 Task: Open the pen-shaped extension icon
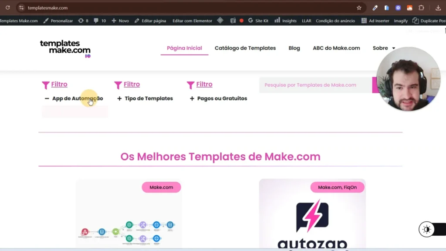pyautogui.click(x=375, y=8)
